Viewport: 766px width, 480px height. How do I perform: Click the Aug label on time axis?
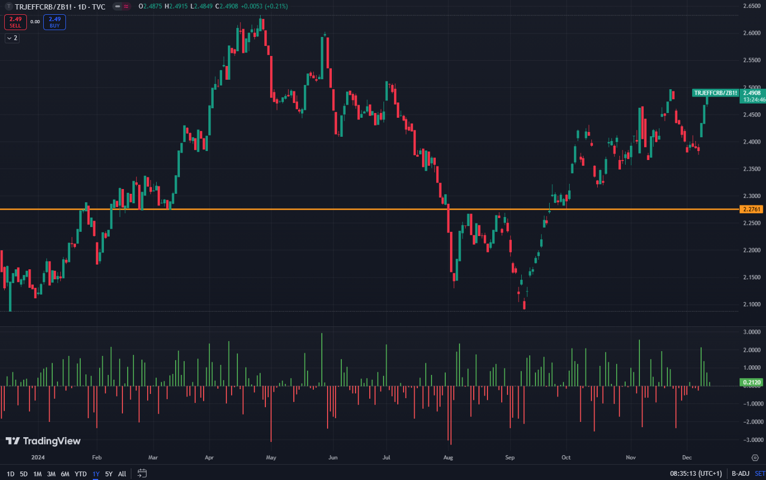[448, 457]
